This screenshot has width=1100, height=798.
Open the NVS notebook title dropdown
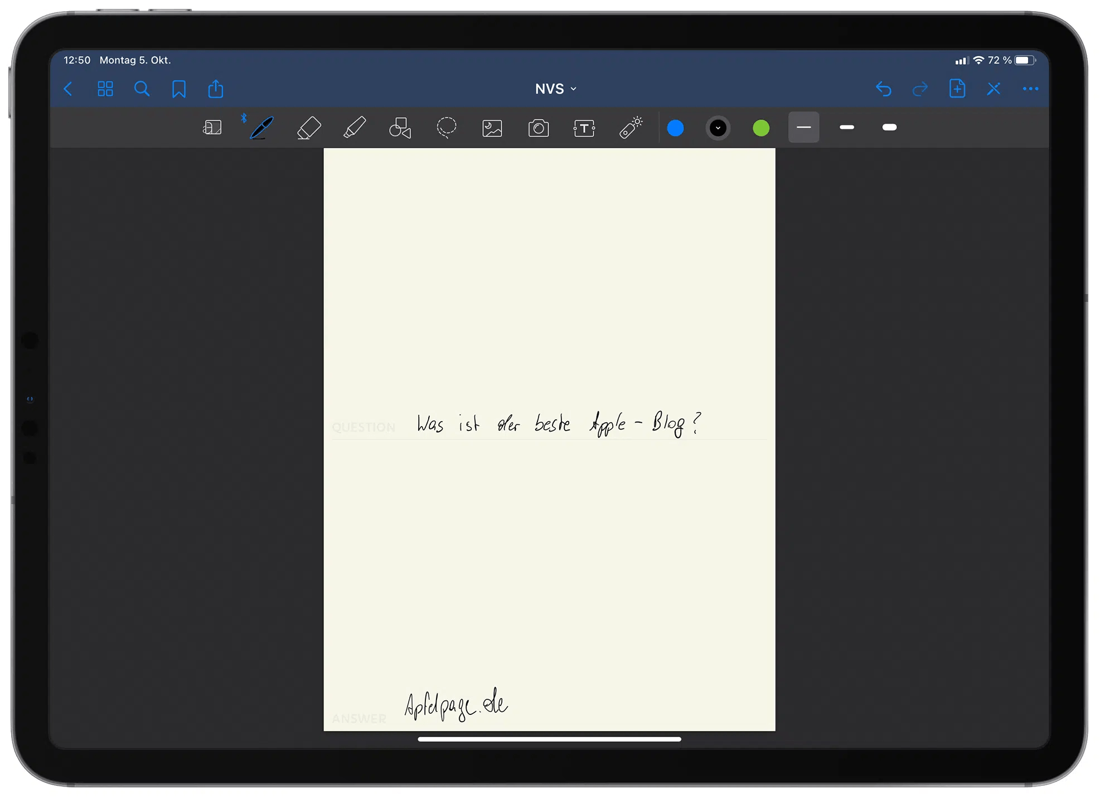[555, 89]
